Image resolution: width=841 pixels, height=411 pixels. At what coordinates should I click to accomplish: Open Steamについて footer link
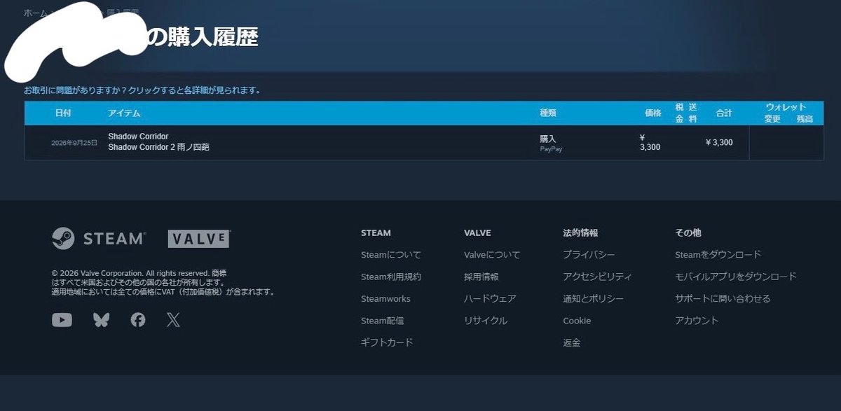tap(391, 255)
